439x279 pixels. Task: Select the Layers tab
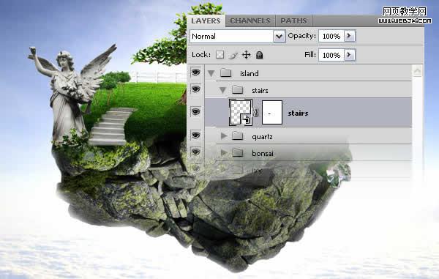206,21
